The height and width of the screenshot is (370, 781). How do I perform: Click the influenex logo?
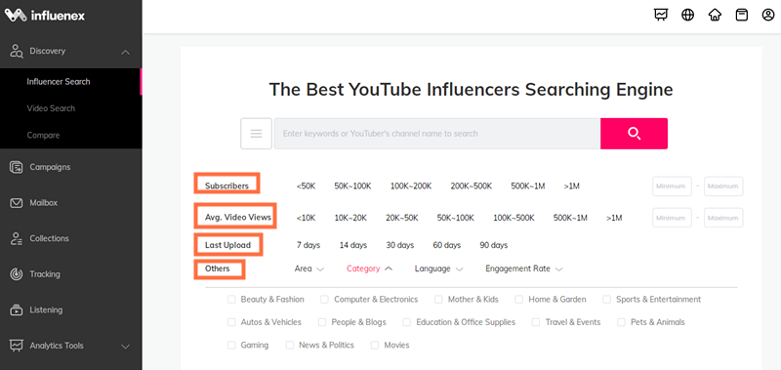[45, 16]
